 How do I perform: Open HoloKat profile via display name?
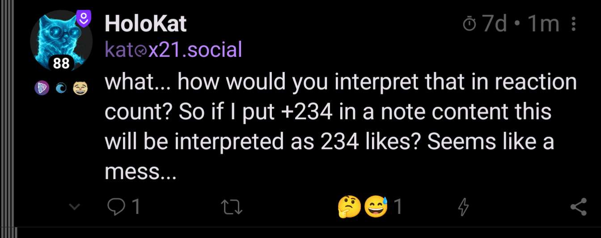tap(145, 23)
